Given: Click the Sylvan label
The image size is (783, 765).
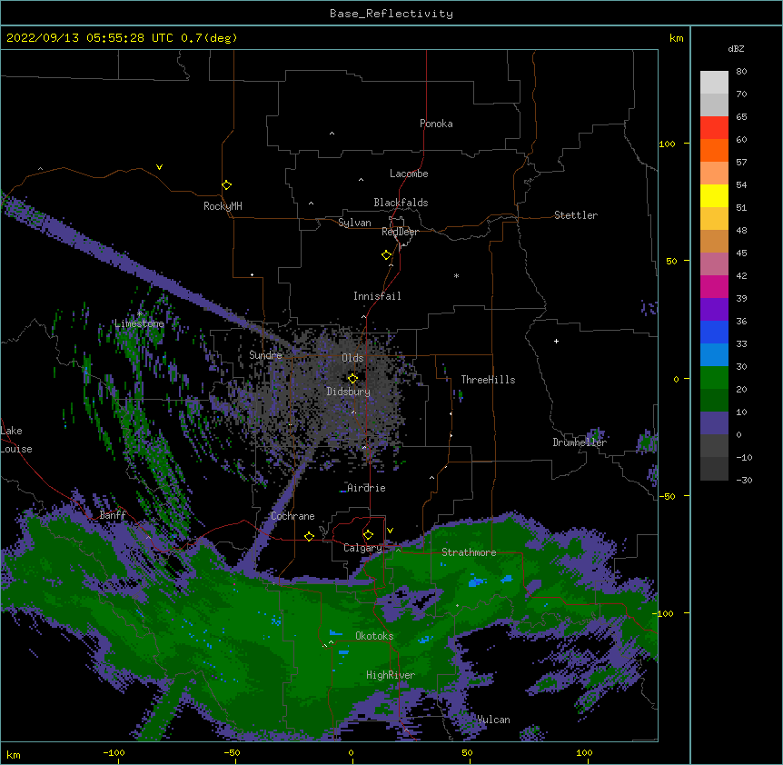Looking at the screenshot, I should coord(354,223).
